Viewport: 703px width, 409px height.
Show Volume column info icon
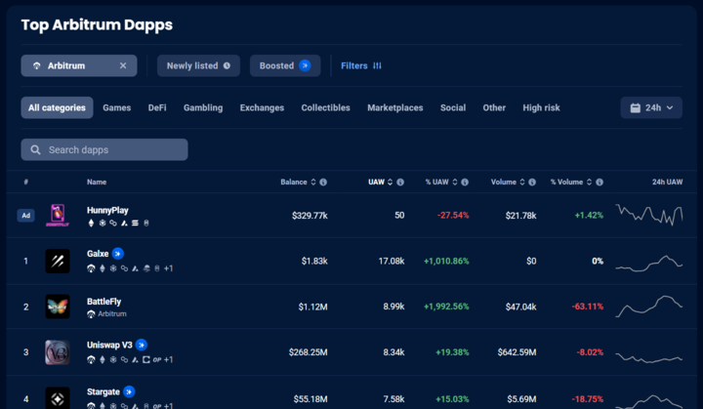(x=532, y=183)
